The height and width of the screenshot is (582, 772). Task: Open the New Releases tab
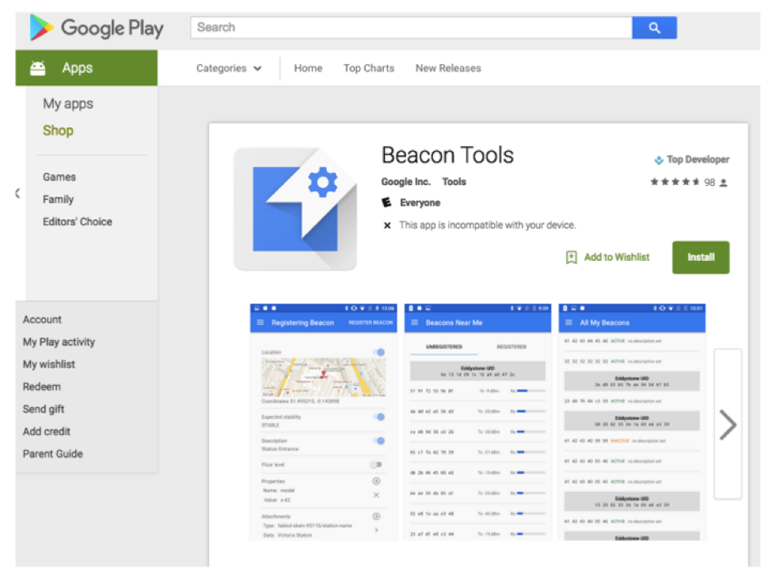(x=448, y=68)
